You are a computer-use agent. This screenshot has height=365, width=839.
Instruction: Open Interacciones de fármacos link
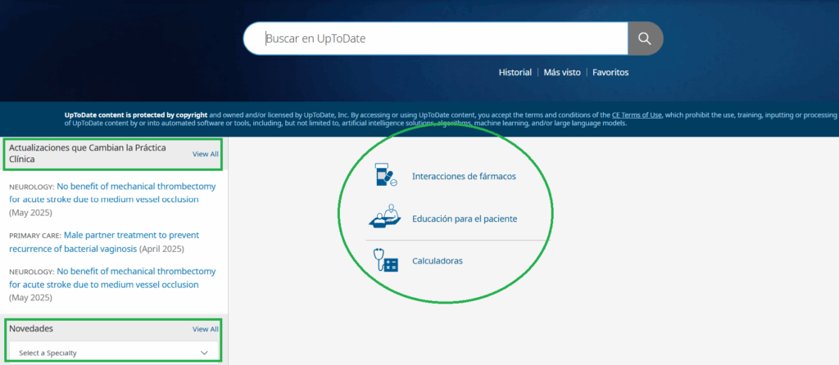click(464, 176)
